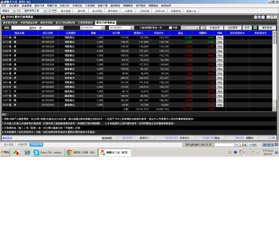Open the 證券常用工具 dropdown

click(x=45, y=11)
